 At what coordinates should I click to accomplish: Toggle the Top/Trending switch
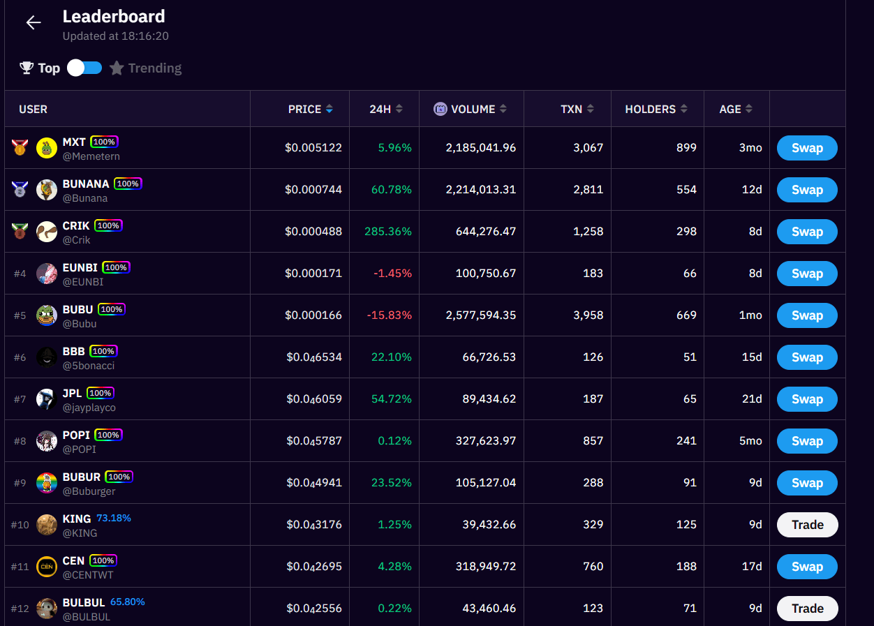click(x=84, y=68)
